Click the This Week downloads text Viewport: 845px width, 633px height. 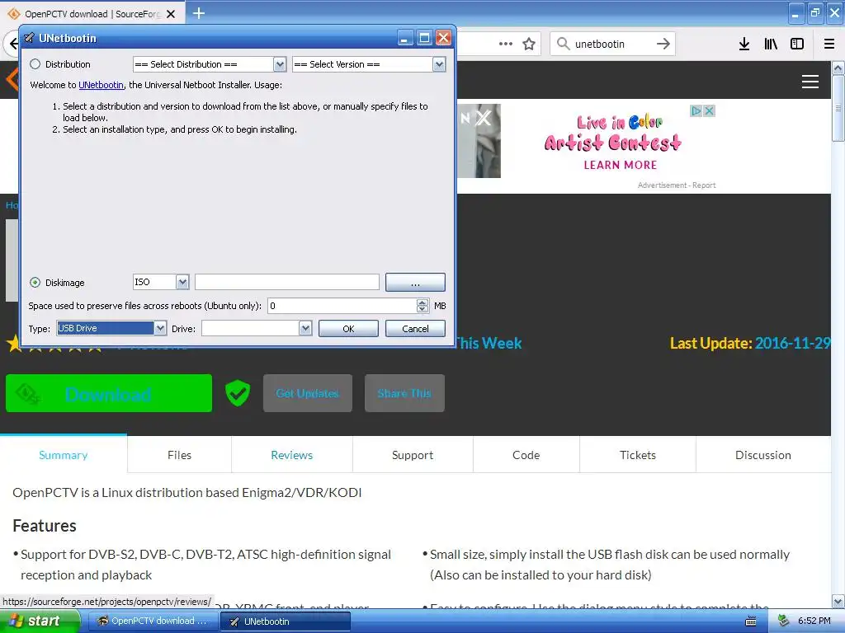(x=489, y=343)
